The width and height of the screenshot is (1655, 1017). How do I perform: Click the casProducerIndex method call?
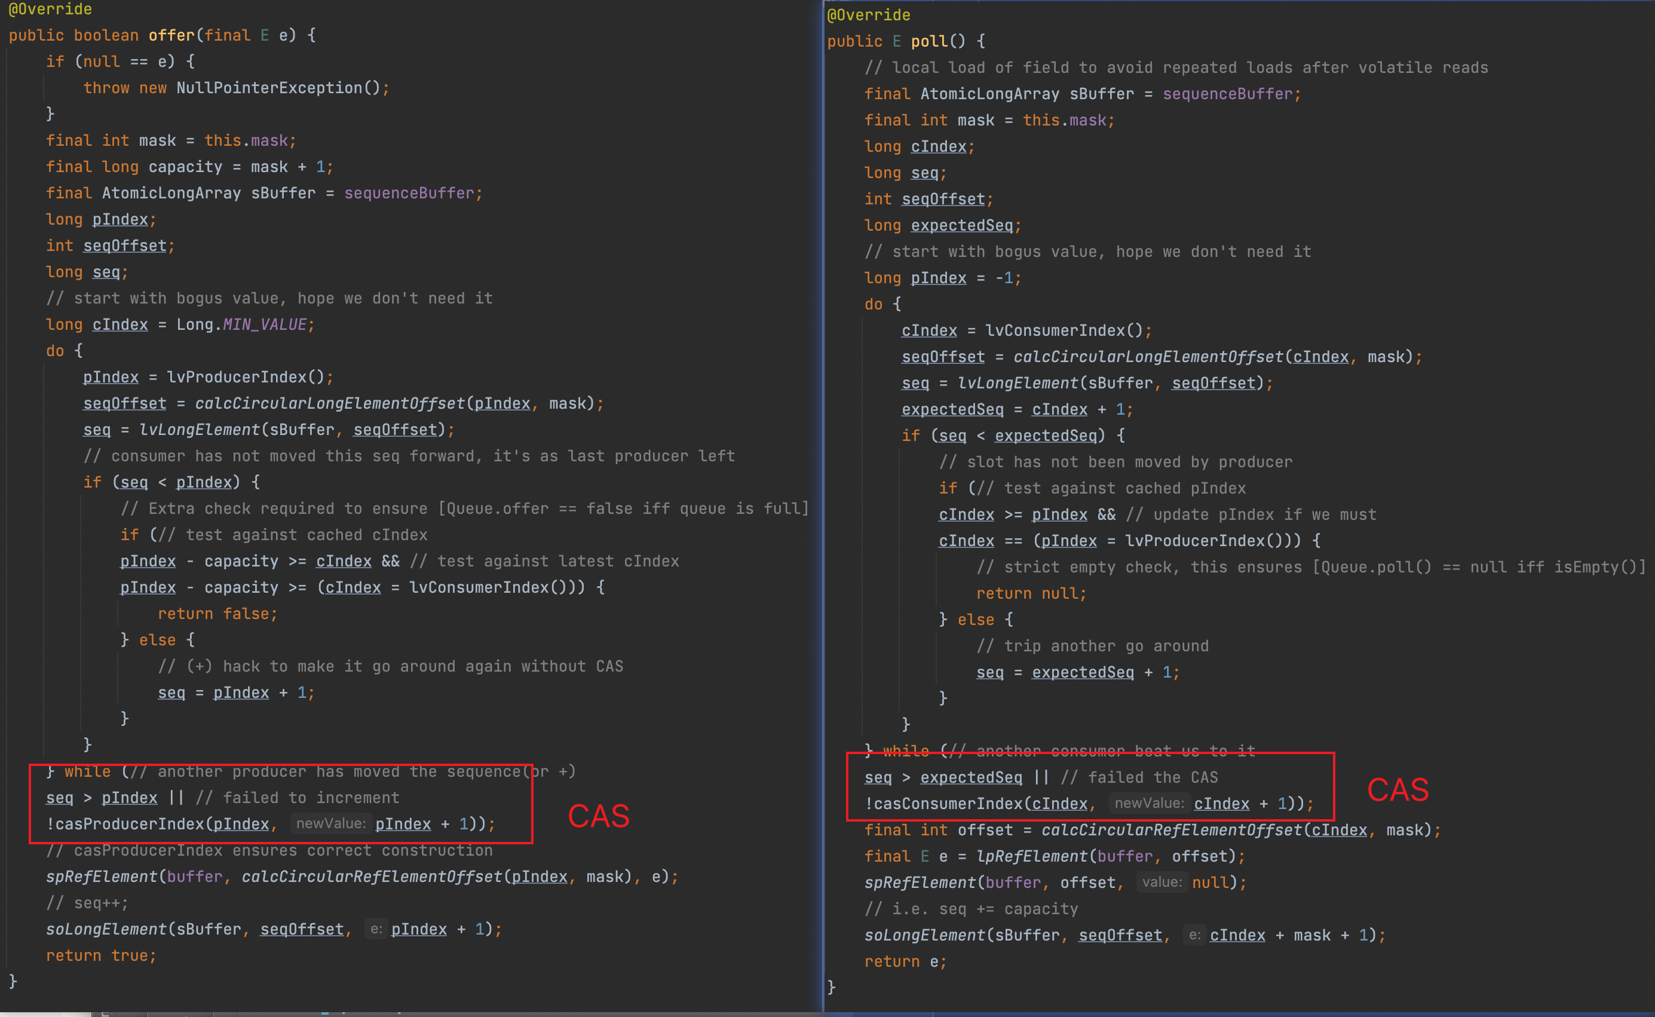click(130, 823)
